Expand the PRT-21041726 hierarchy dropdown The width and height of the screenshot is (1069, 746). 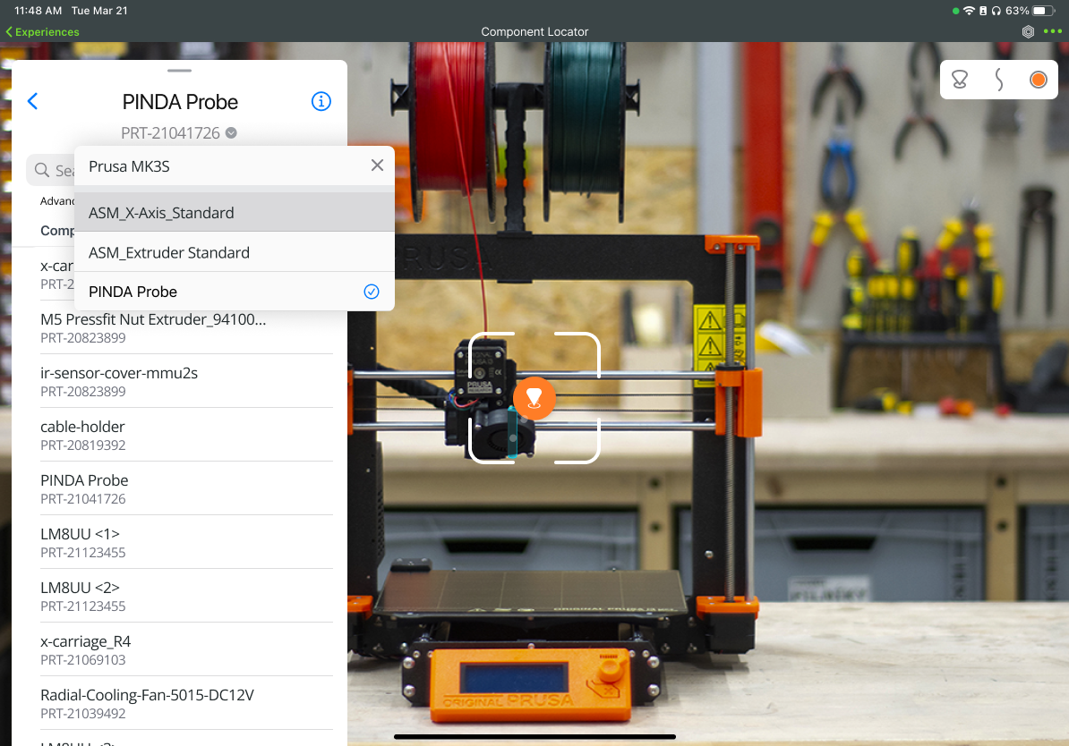[231, 133]
